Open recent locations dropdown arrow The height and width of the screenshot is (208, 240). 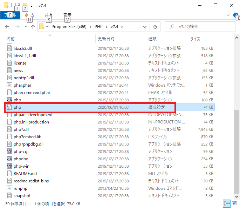click(x=26, y=27)
